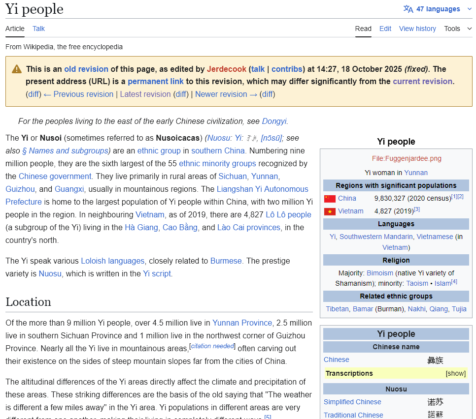This screenshot has height=419, width=476.
Task: Open the 'ethnic group' link
Action: [159, 151]
